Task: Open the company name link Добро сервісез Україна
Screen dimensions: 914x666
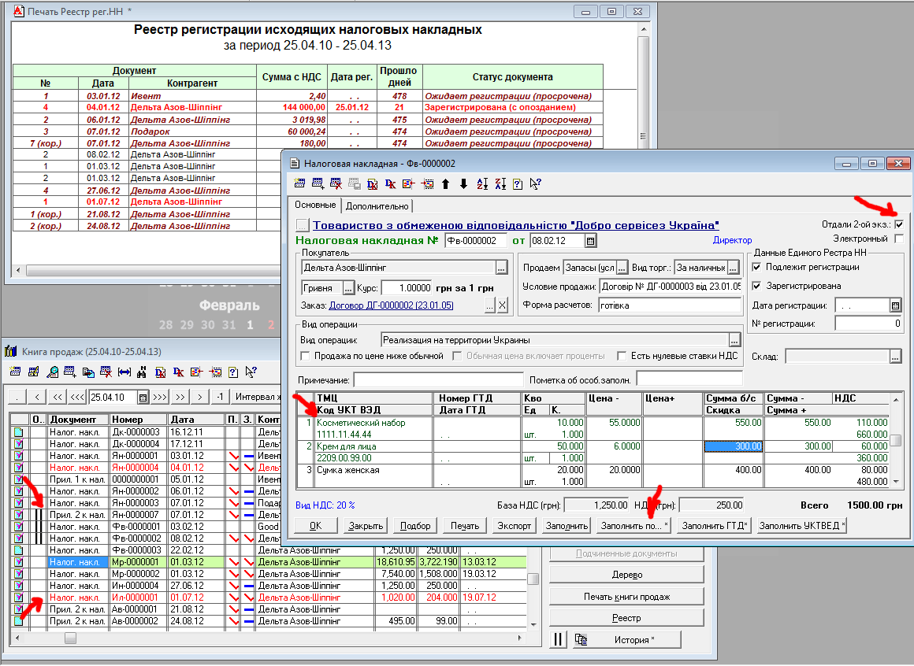Action: click(516, 225)
